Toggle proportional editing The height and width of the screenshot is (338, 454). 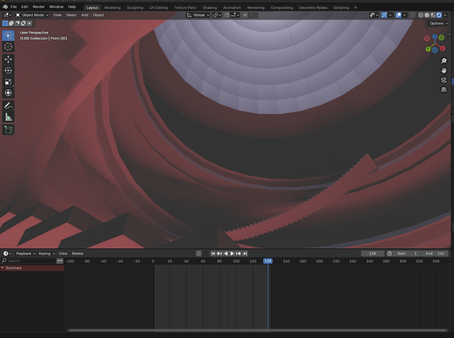[245, 15]
